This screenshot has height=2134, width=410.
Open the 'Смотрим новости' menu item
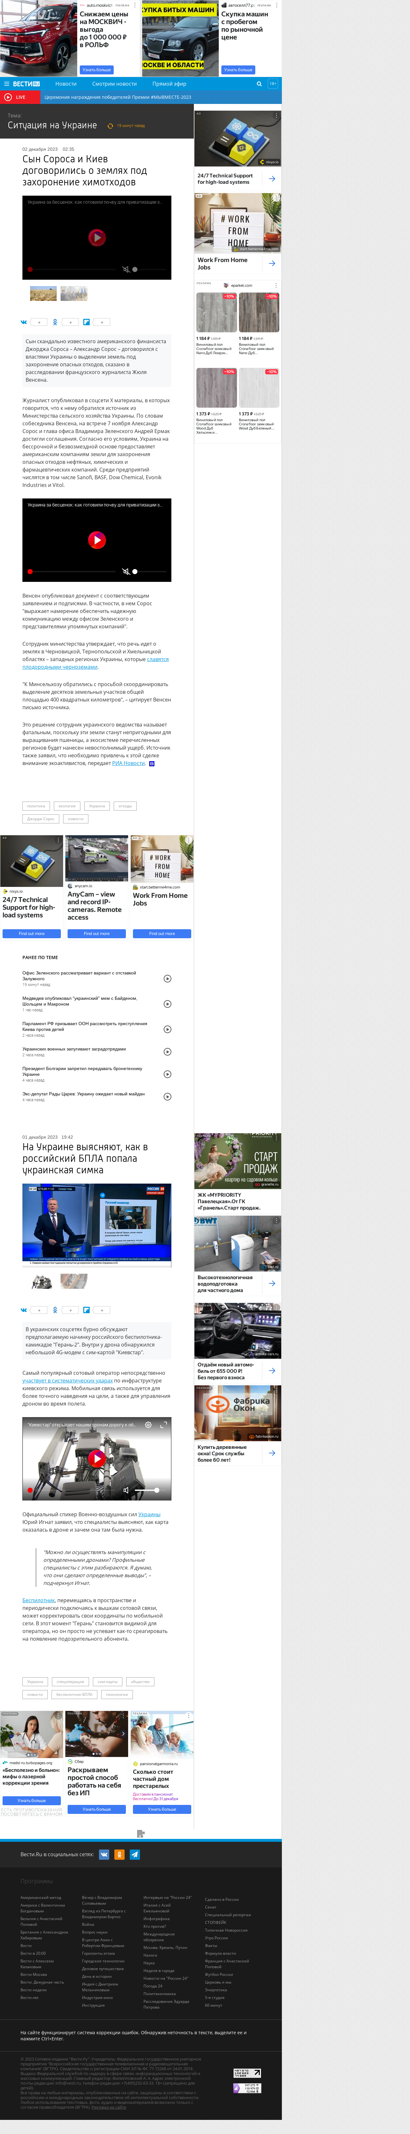(x=114, y=84)
